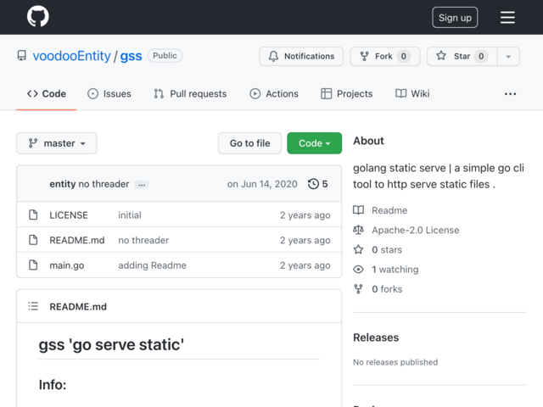Click the 'No releases published' text
The image size is (543, 407).
pyautogui.click(x=395, y=362)
